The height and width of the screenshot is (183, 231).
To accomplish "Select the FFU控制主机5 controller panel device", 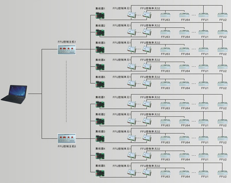I will (67, 139).
